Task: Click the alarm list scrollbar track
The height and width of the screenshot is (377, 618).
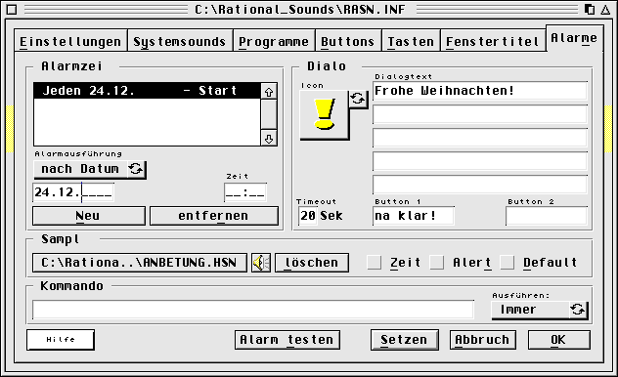Action: point(269,115)
